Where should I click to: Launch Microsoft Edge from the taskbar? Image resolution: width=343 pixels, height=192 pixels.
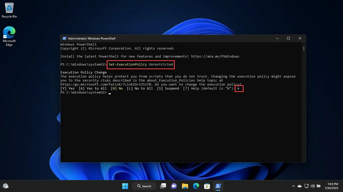(x=196, y=186)
